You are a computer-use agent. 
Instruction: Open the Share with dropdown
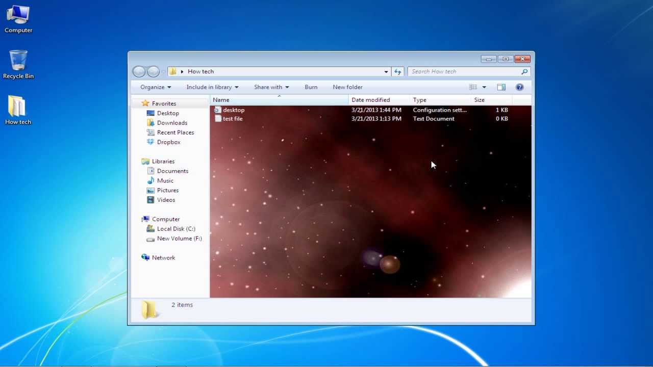[271, 87]
